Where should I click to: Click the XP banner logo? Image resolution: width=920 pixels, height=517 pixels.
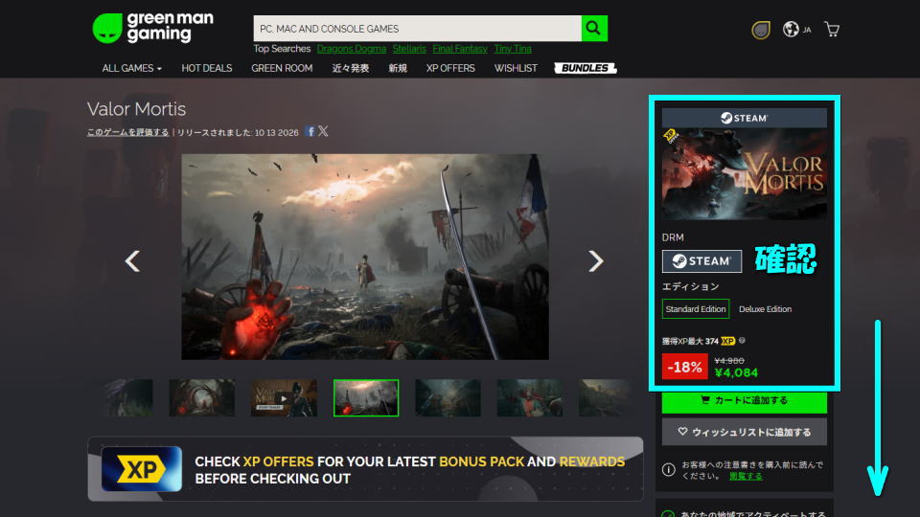click(142, 469)
